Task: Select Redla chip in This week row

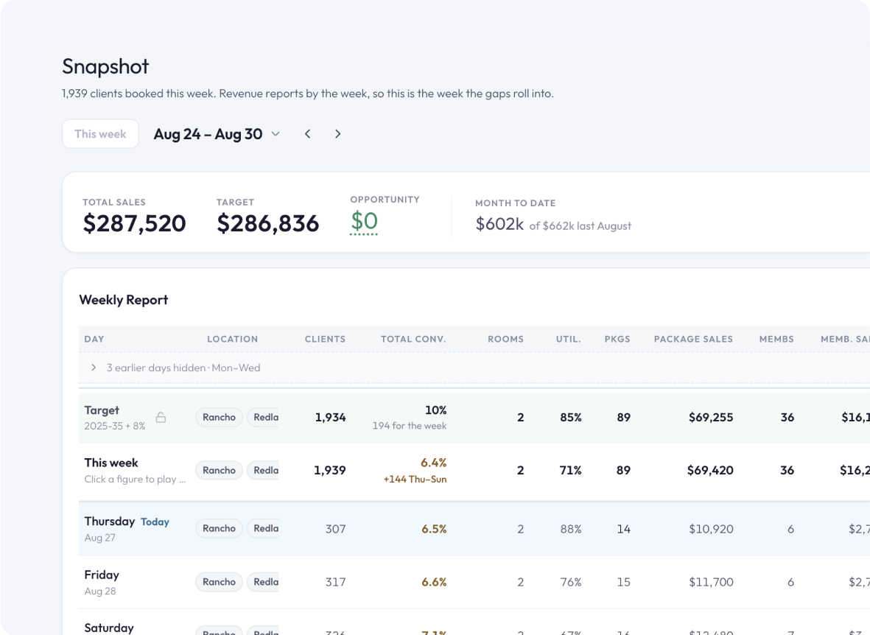Action: pyautogui.click(x=263, y=470)
